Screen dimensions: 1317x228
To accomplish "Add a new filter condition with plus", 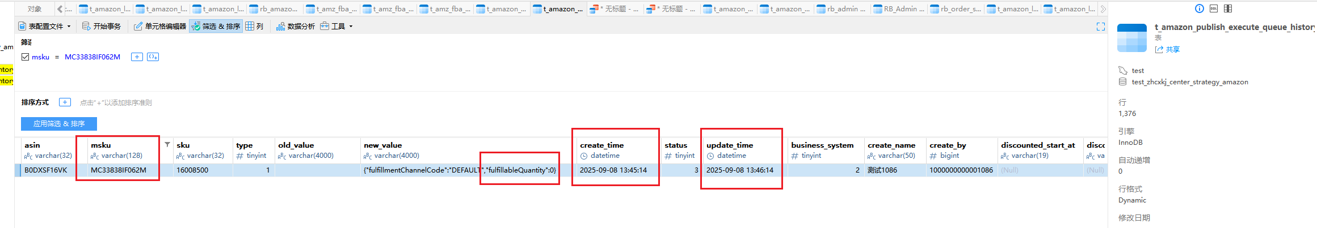I will point(137,57).
